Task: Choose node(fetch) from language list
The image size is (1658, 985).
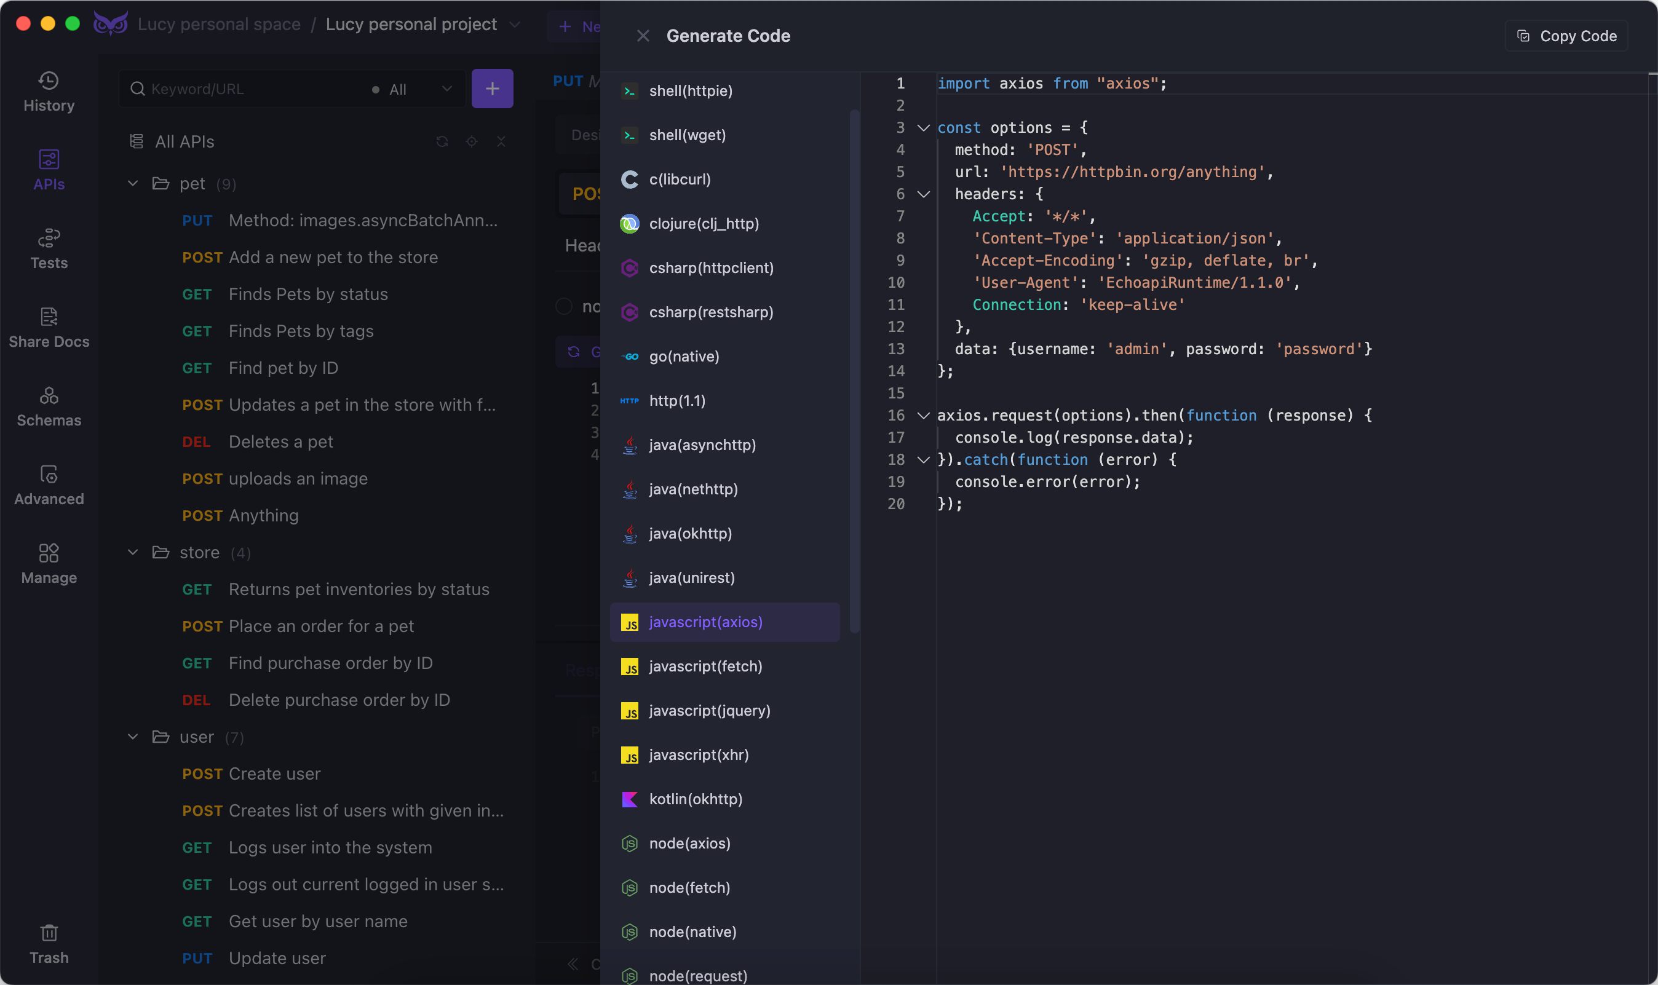Action: tap(725, 887)
